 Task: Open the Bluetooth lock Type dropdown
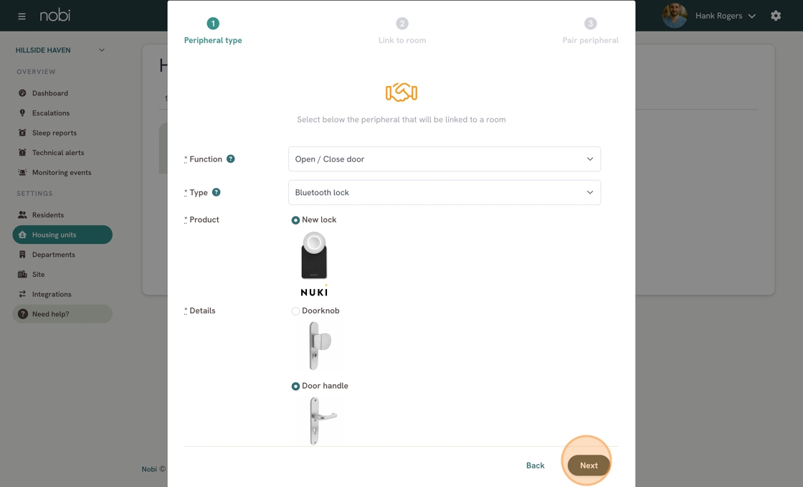tap(445, 192)
